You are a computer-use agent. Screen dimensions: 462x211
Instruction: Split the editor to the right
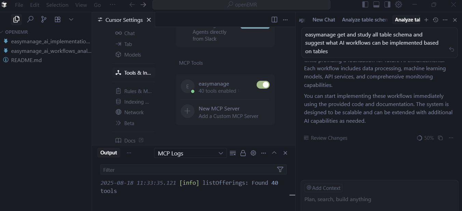[x=274, y=19]
